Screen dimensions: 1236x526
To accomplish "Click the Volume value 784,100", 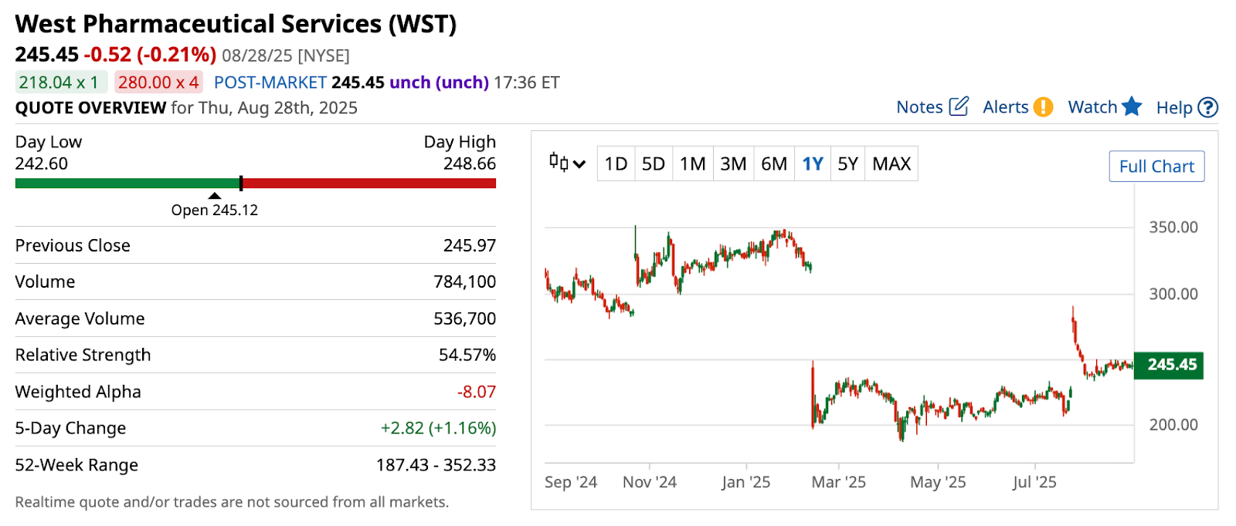I will [x=464, y=282].
